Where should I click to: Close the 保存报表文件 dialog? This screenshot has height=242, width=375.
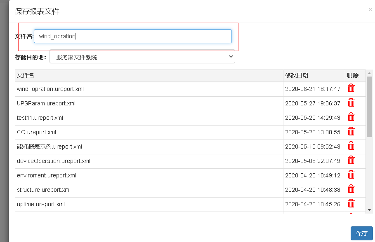click(x=370, y=9)
